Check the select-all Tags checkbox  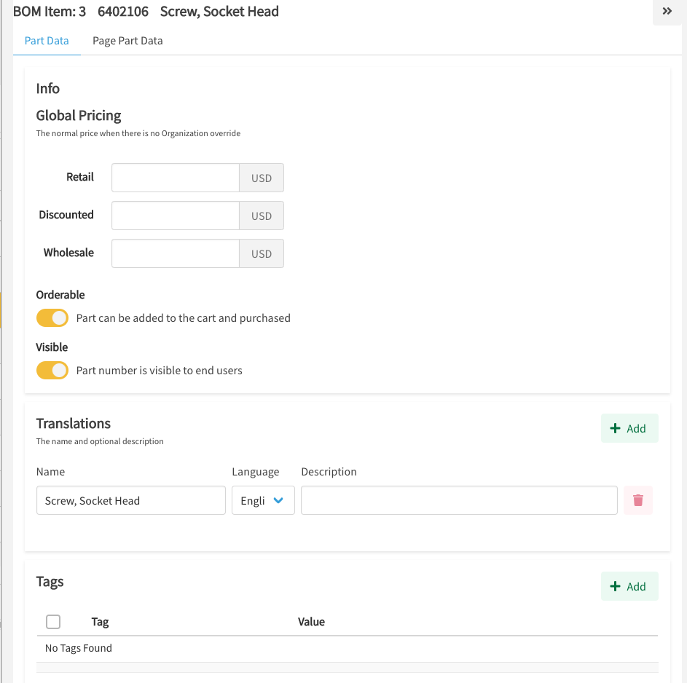53,622
